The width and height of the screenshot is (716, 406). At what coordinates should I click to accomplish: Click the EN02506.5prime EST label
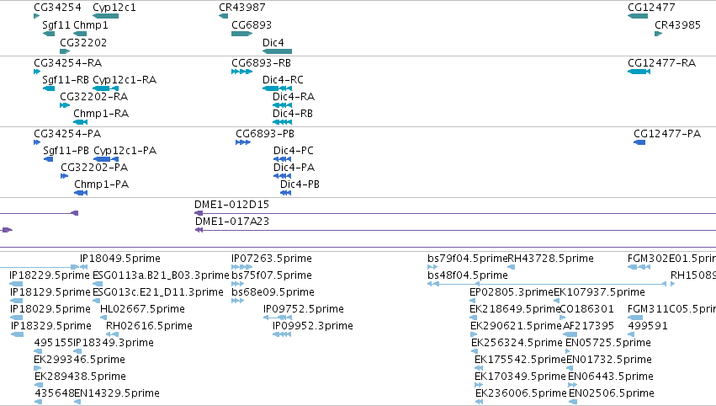pos(612,393)
